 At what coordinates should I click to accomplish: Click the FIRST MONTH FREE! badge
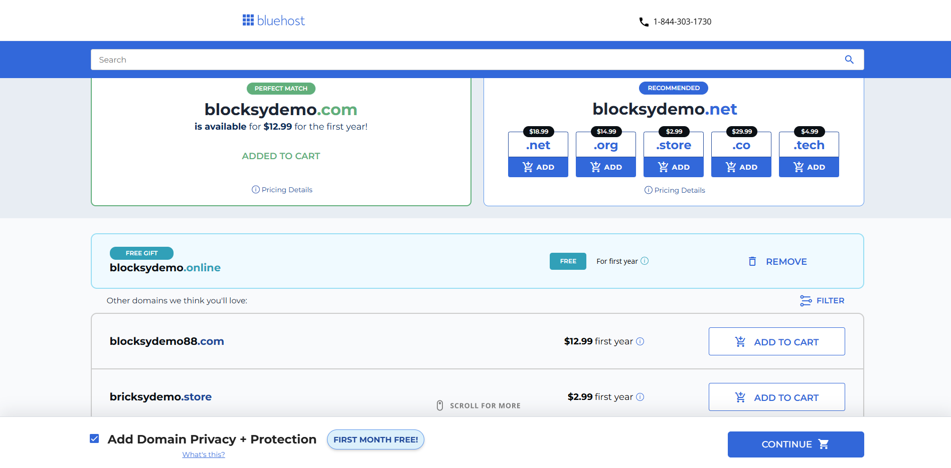(x=376, y=439)
